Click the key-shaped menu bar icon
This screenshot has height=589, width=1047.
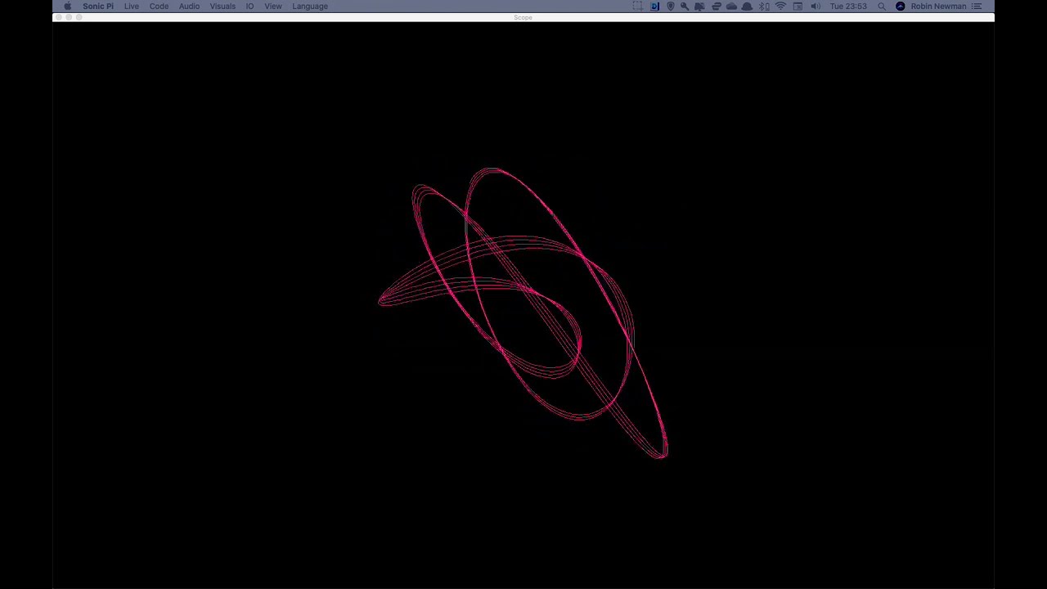685,6
